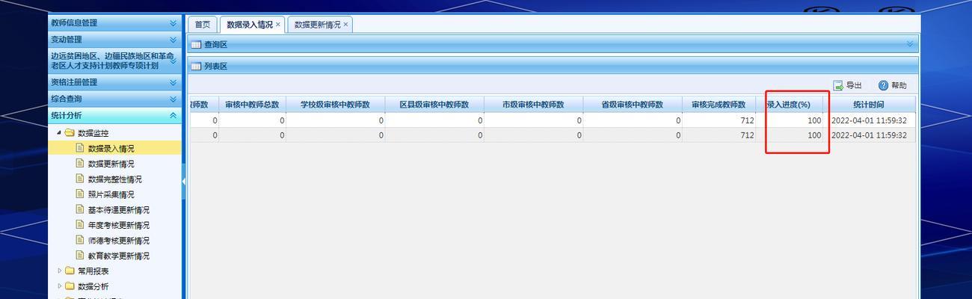Viewport: 972px width, 299px height.
Task: Click the 数据录入情况 page icon
Action: pos(80,148)
